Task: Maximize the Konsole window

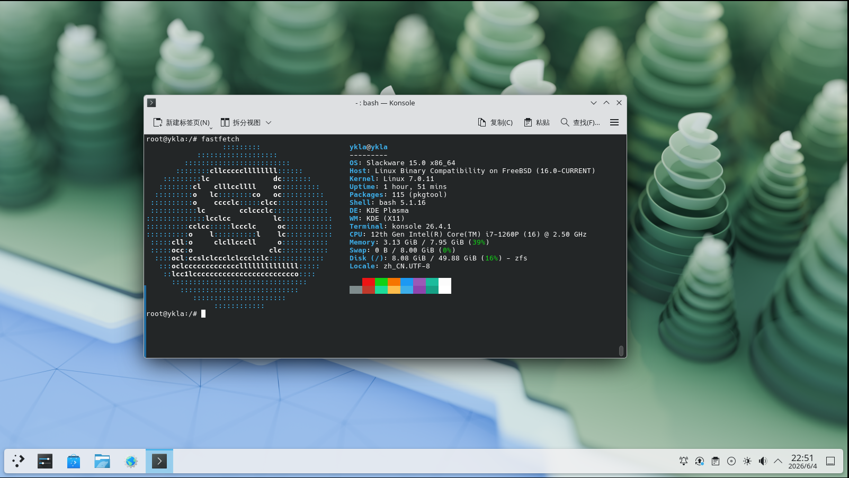Action: coord(606,103)
